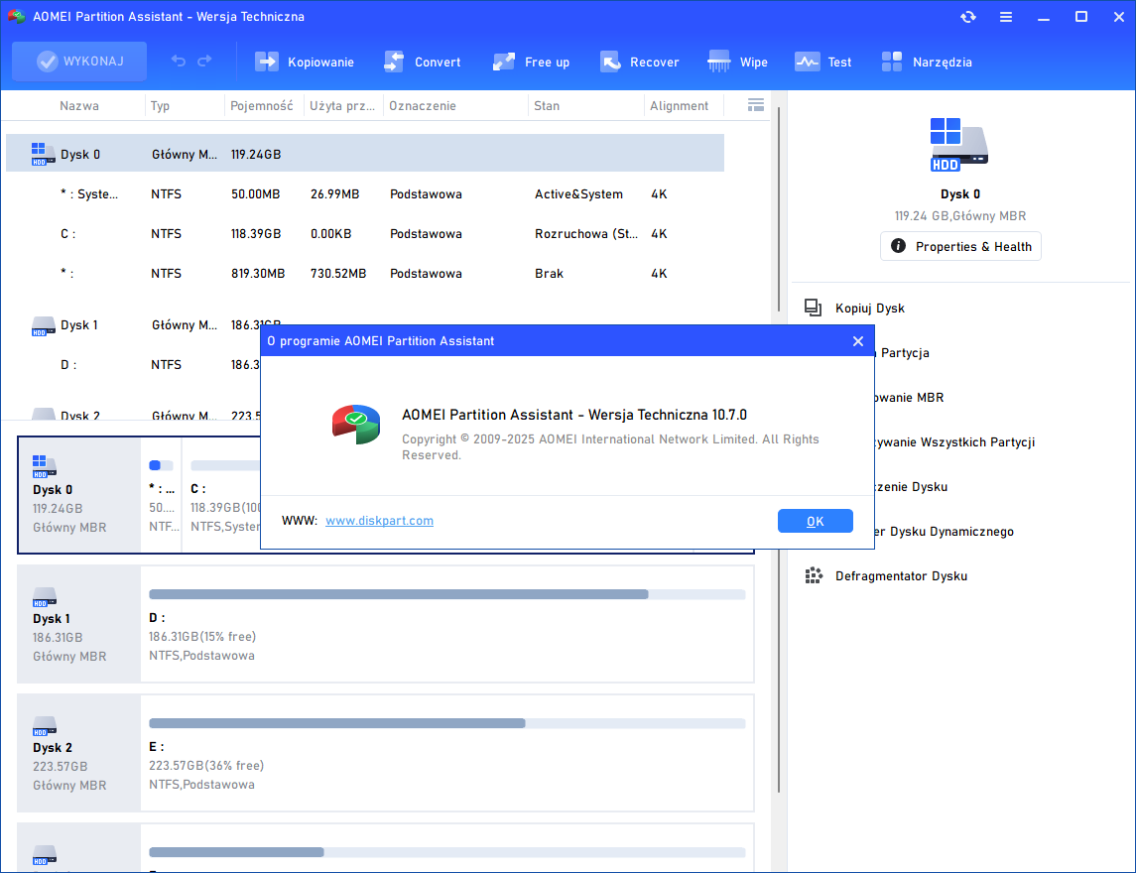Click the WYKONAJ apply button
This screenshot has height=873, width=1136.
[79, 62]
